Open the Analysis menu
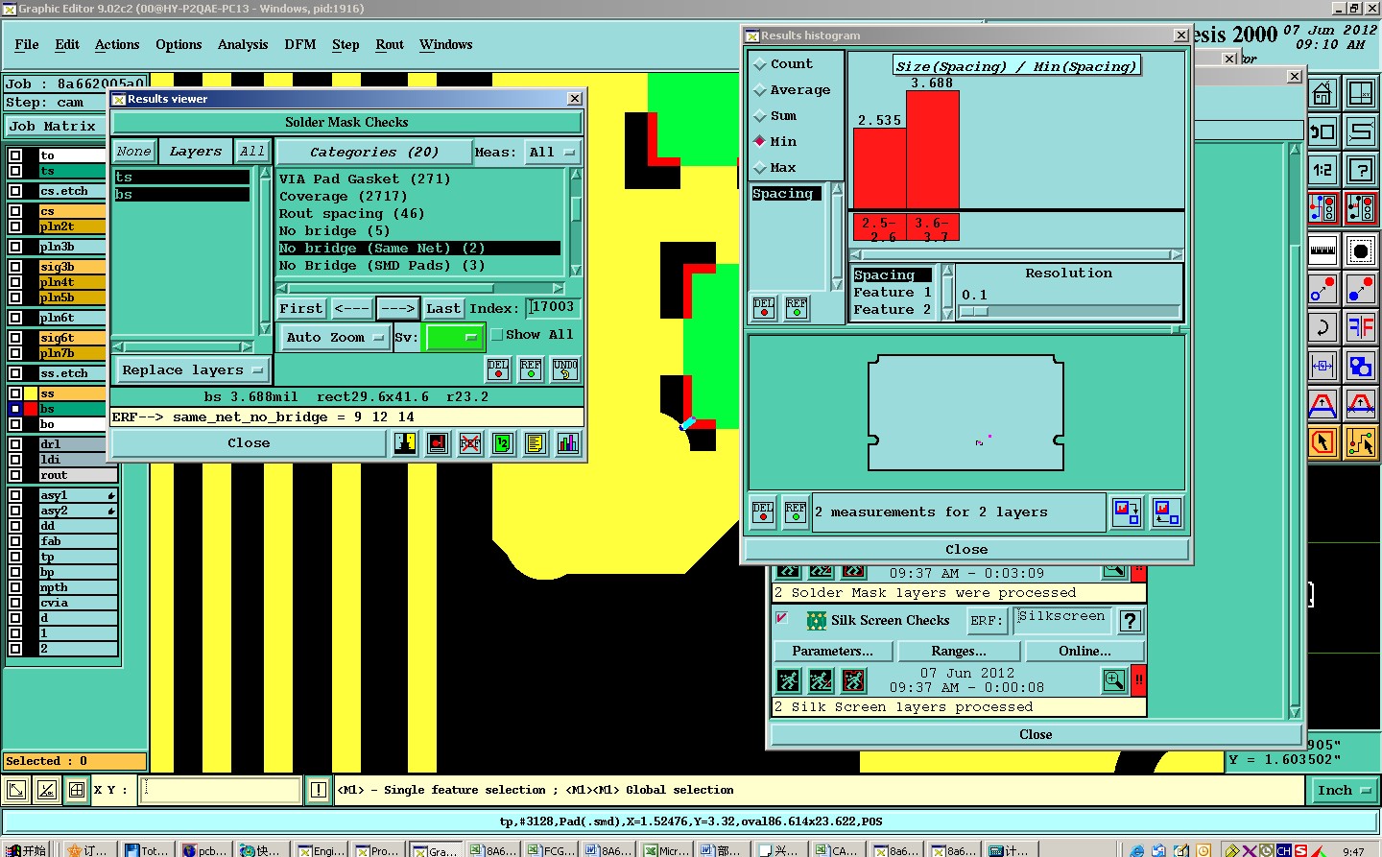Image resolution: width=1382 pixels, height=857 pixels. click(243, 44)
